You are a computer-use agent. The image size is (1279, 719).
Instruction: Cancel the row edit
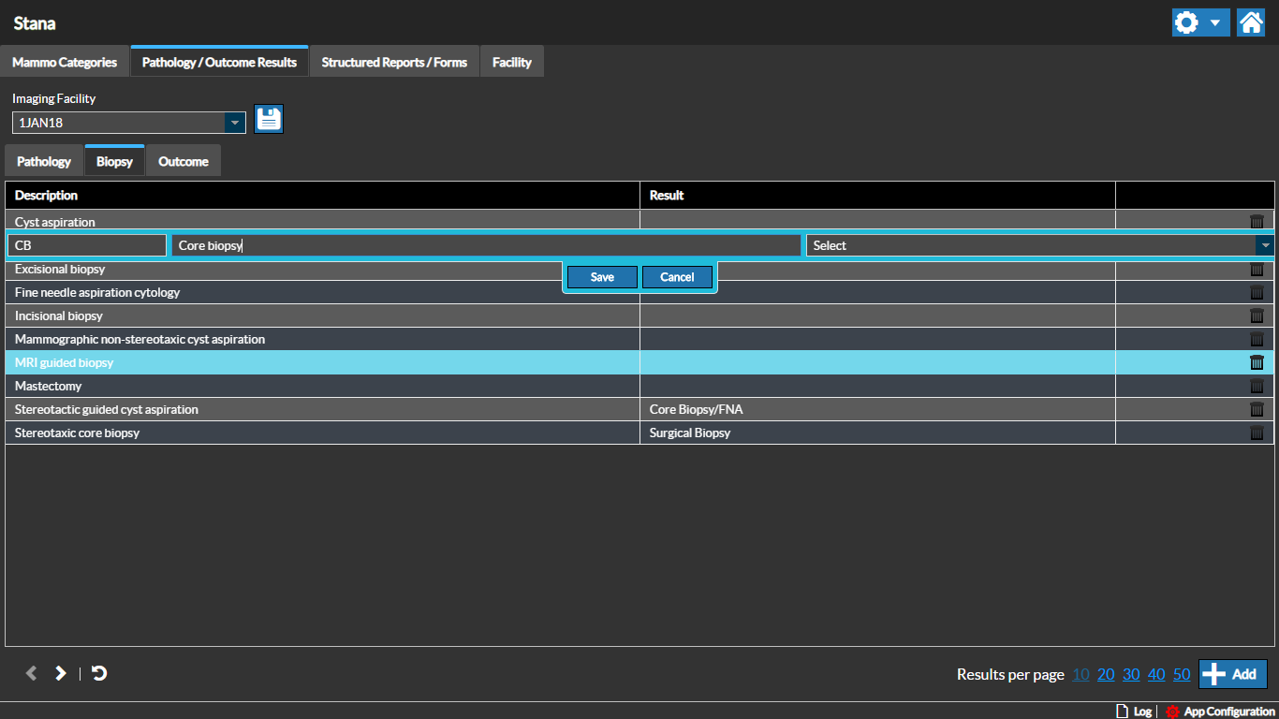pos(677,277)
